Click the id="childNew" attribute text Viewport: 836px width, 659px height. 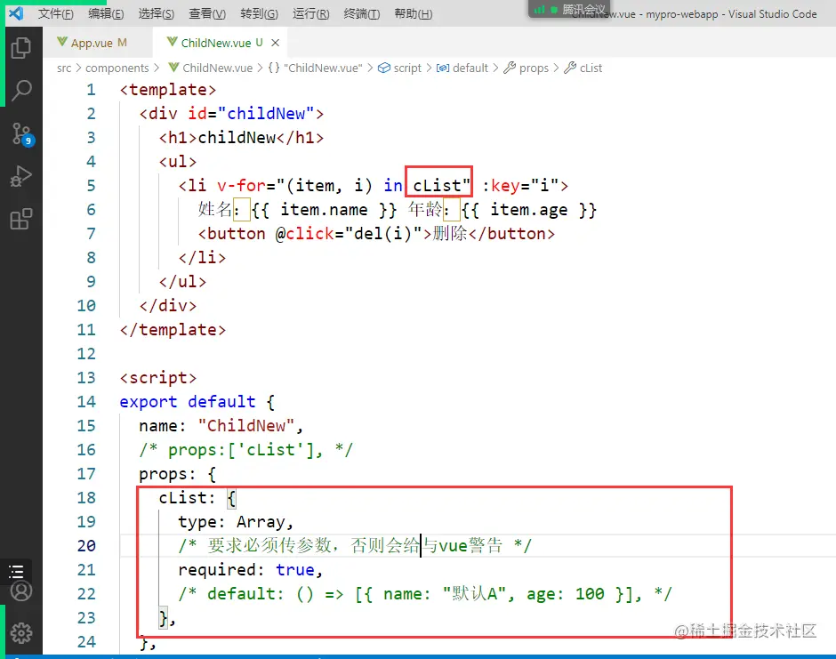click(251, 114)
